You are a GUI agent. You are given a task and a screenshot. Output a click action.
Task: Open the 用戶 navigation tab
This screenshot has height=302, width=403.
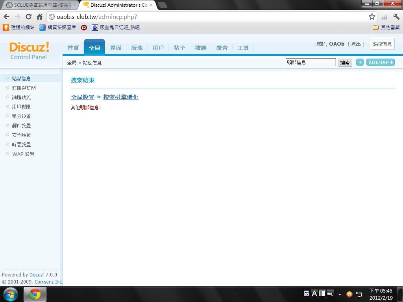(x=158, y=48)
